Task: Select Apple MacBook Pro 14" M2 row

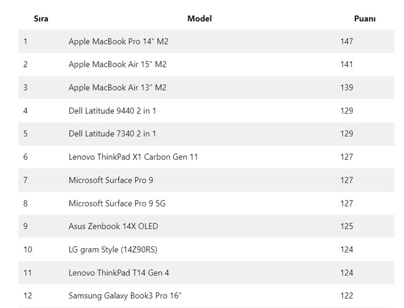Action: [x=206, y=42]
